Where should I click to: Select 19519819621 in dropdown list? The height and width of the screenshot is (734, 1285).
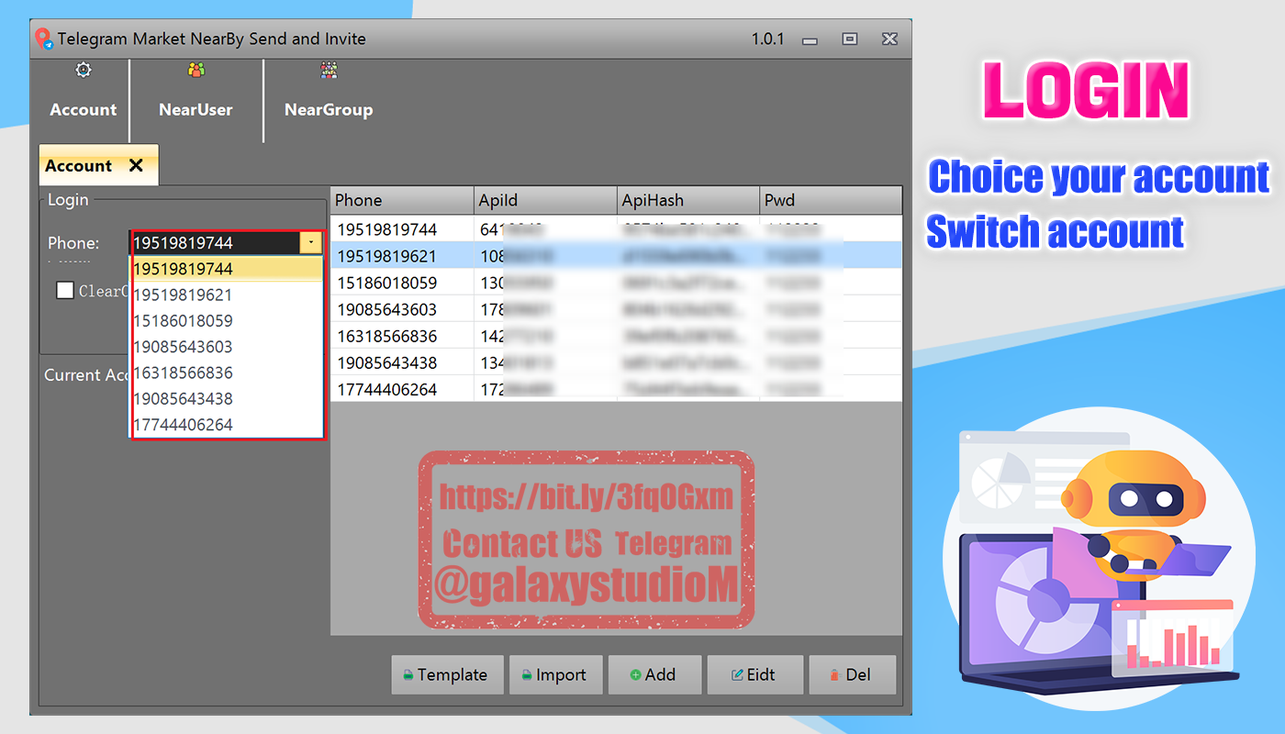click(x=183, y=295)
